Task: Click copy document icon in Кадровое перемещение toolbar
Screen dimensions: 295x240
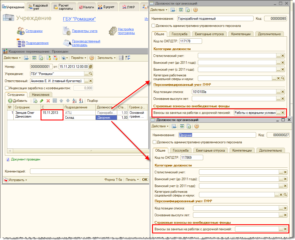Action: (41, 58)
